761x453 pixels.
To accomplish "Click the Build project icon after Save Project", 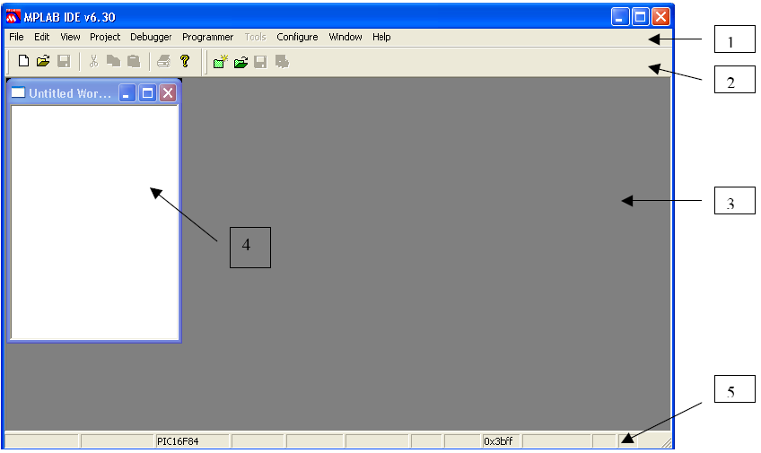I will 282,62.
